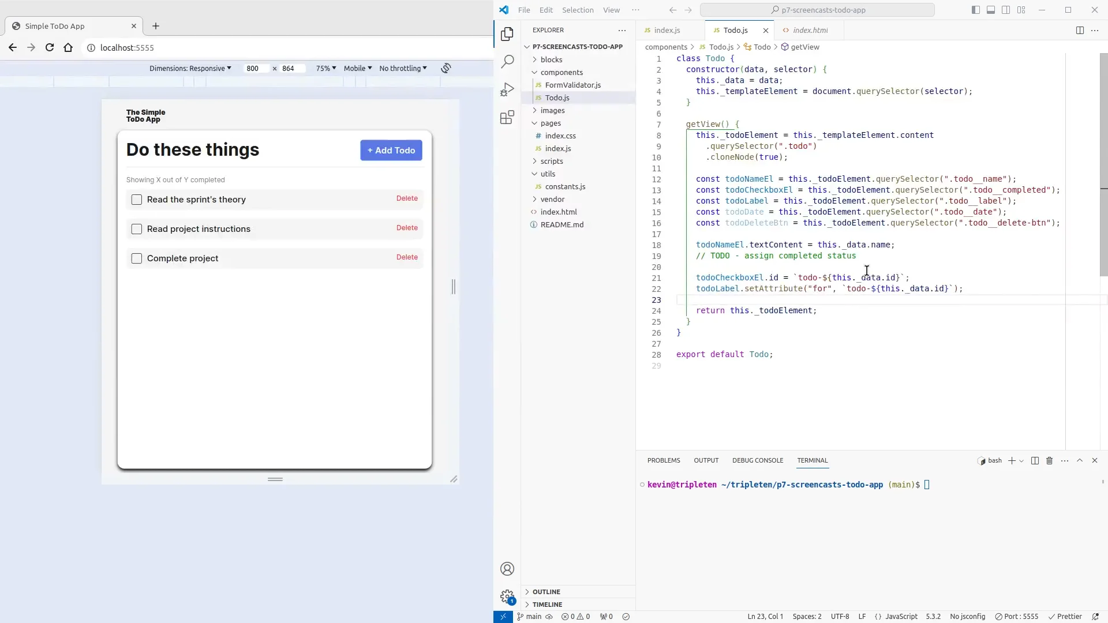The width and height of the screenshot is (1108, 623).
Task: Open the Selection menu
Action: click(578, 10)
